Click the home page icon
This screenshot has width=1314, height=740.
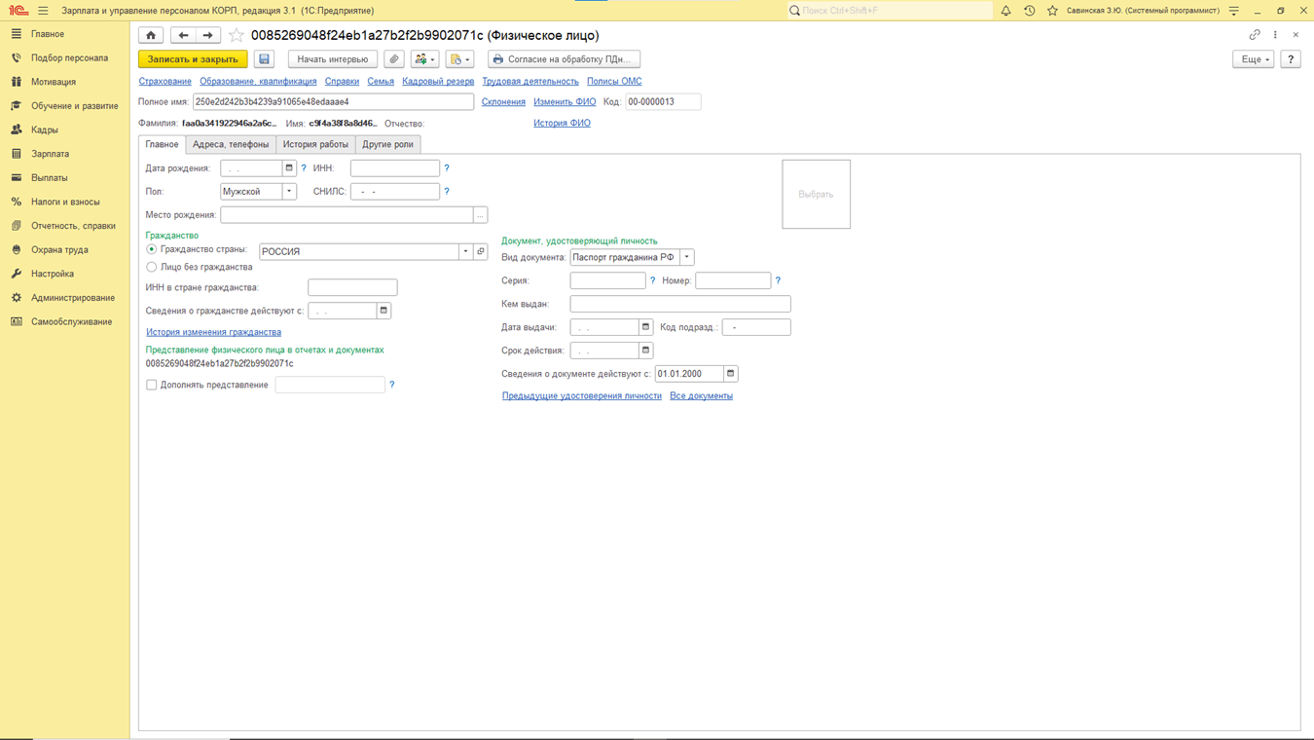[151, 35]
